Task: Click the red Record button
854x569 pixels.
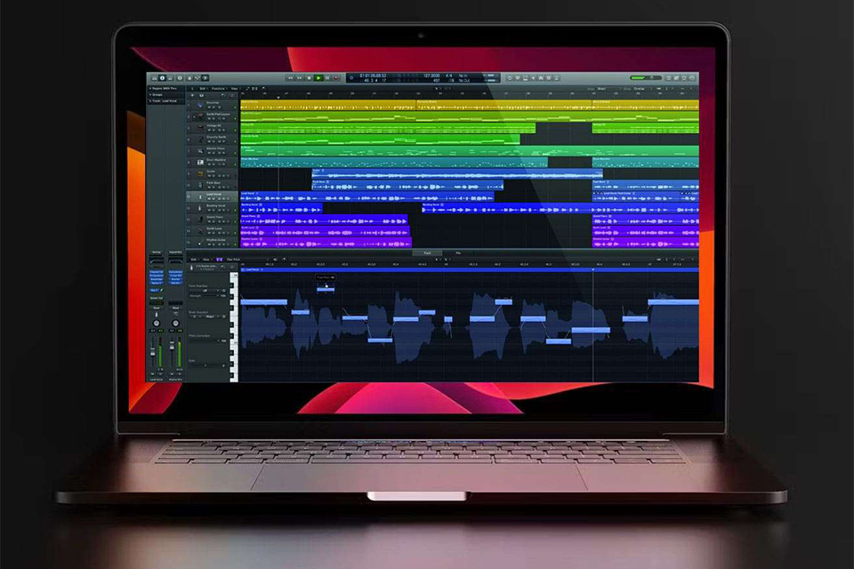Action: click(336, 78)
